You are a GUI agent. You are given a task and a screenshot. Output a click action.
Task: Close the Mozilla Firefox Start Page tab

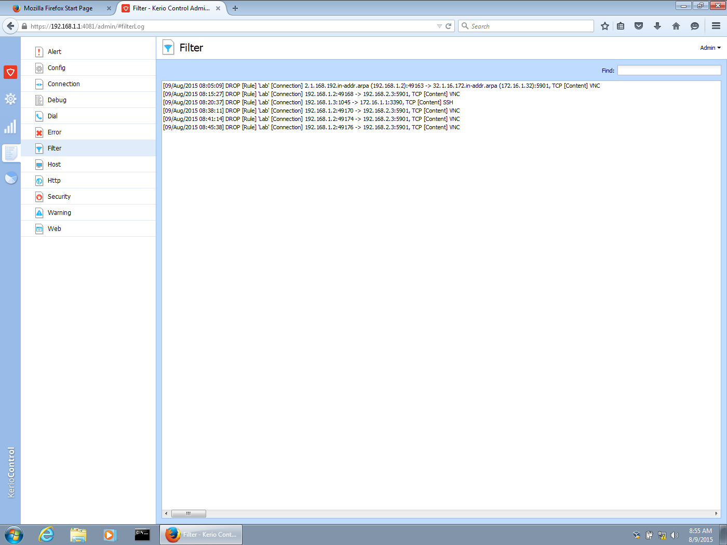109,8
